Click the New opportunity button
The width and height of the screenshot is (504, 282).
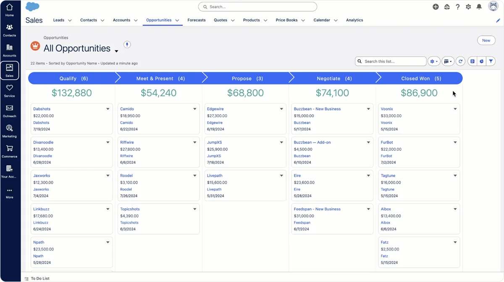[x=486, y=40]
